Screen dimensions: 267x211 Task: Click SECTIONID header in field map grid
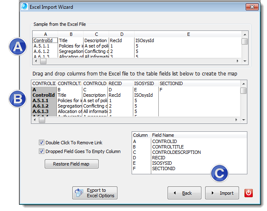(x=199, y=83)
